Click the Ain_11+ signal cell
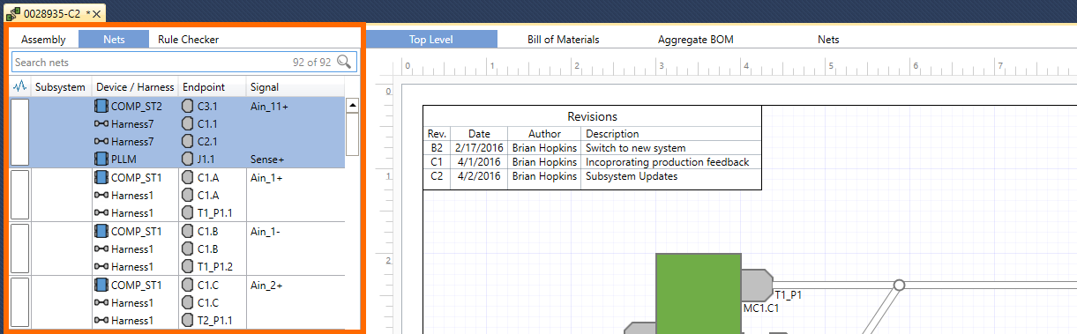 pyautogui.click(x=270, y=106)
